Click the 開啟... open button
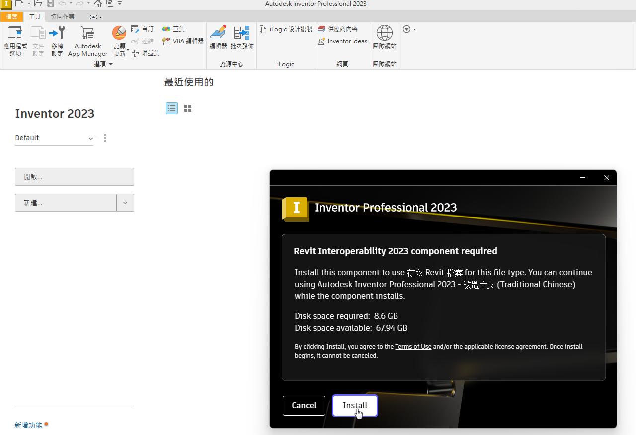 click(x=75, y=177)
